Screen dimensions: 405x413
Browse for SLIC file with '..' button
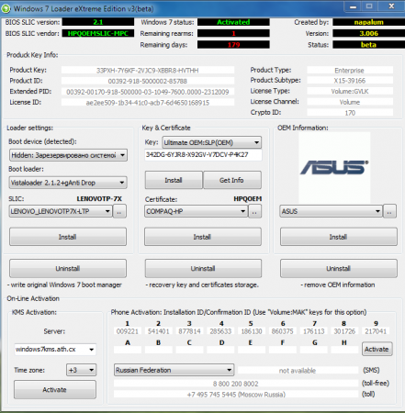(119, 211)
